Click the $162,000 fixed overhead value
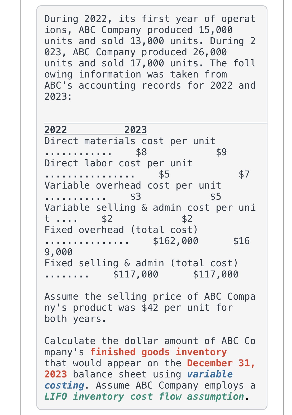This screenshot has width=292, height=415. point(176,241)
